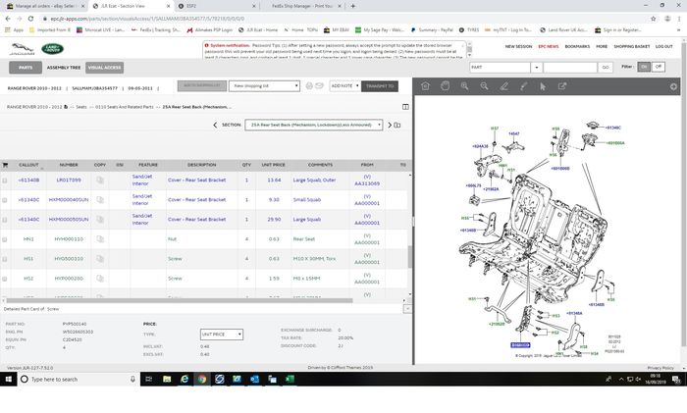Image resolution: width=687 pixels, height=413 pixels.
Task: Open the NEW SESSION menu item
Action: [x=518, y=46]
